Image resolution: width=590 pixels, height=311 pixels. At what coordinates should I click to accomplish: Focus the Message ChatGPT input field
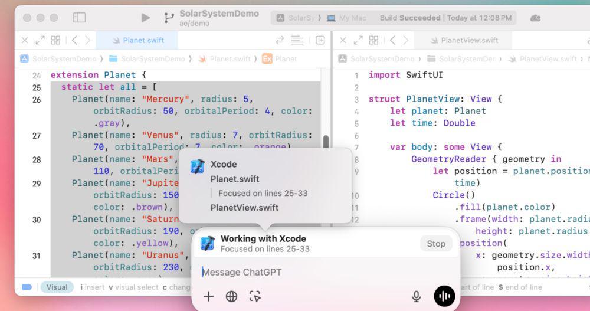coord(326,272)
